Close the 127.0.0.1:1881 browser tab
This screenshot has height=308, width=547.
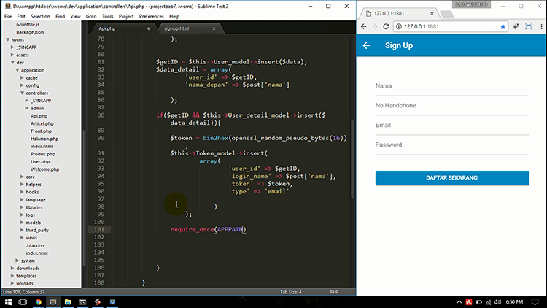pyautogui.click(x=432, y=14)
